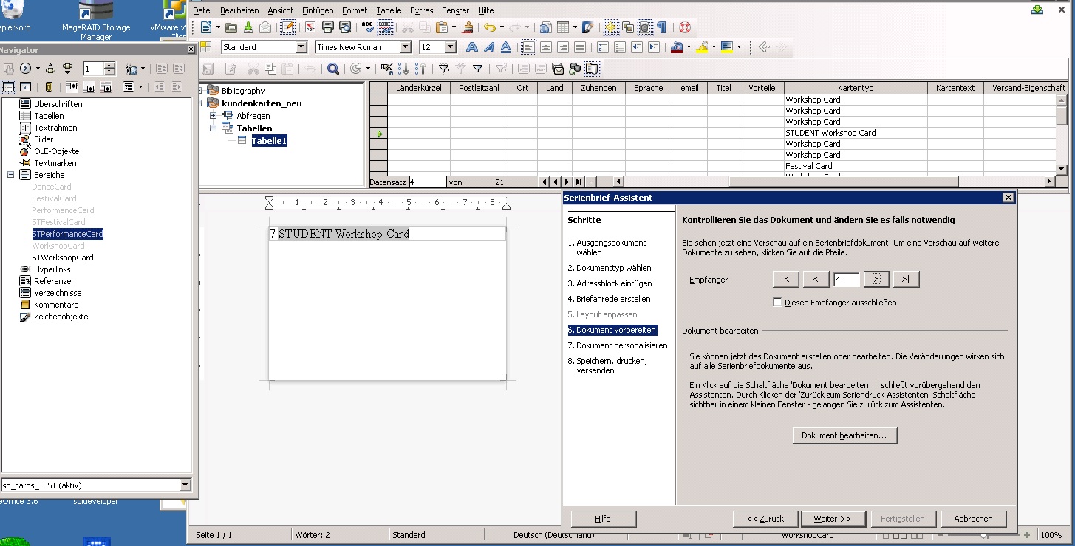Click the Mail Merge envelope icon
Image resolution: width=1075 pixels, height=546 pixels.
tap(558, 69)
